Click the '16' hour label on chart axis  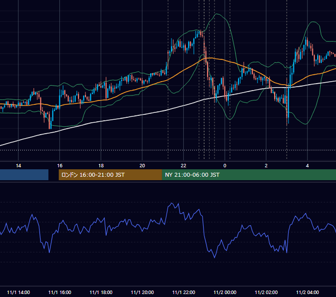(x=60, y=166)
